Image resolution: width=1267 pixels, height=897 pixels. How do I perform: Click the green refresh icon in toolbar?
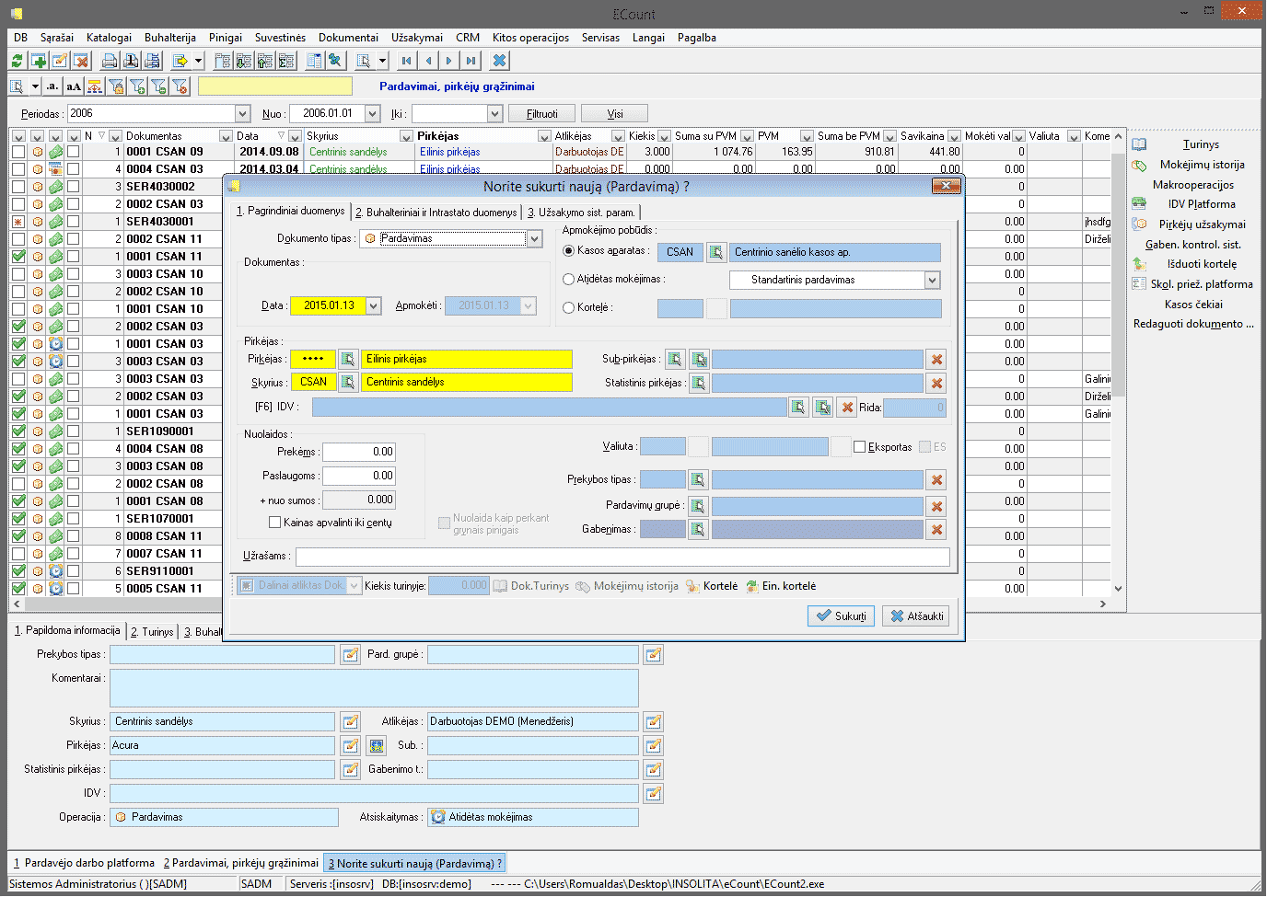(17, 61)
